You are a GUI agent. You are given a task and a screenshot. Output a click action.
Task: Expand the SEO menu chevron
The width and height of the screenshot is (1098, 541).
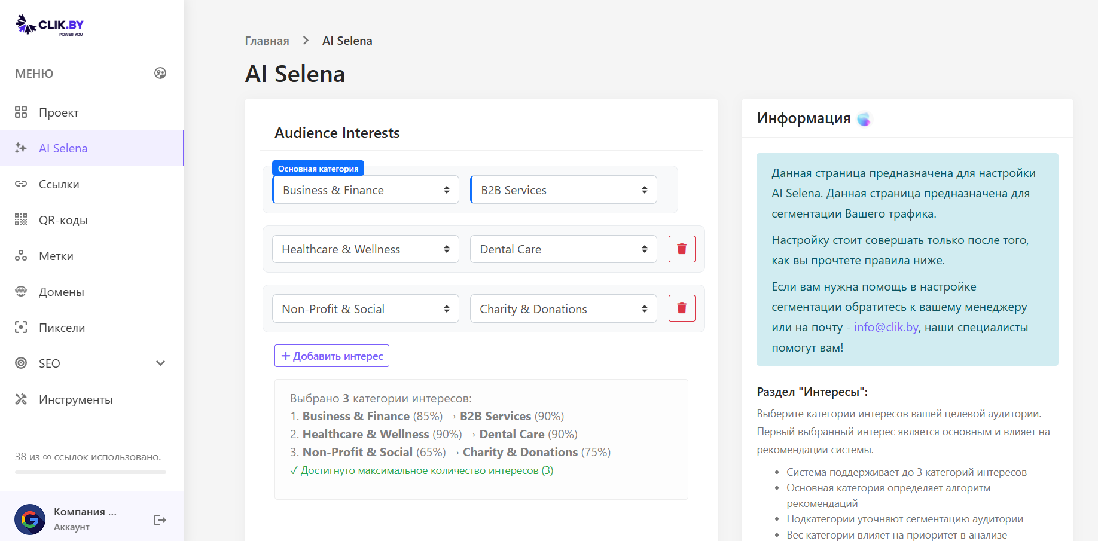(160, 363)
